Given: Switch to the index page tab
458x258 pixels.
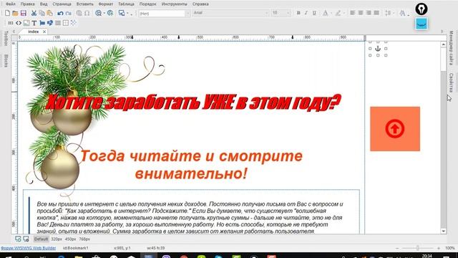Looking at the screenshot, I should click(x=34, y=32).
